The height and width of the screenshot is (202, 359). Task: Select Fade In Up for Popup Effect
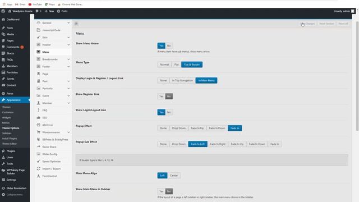197,128
